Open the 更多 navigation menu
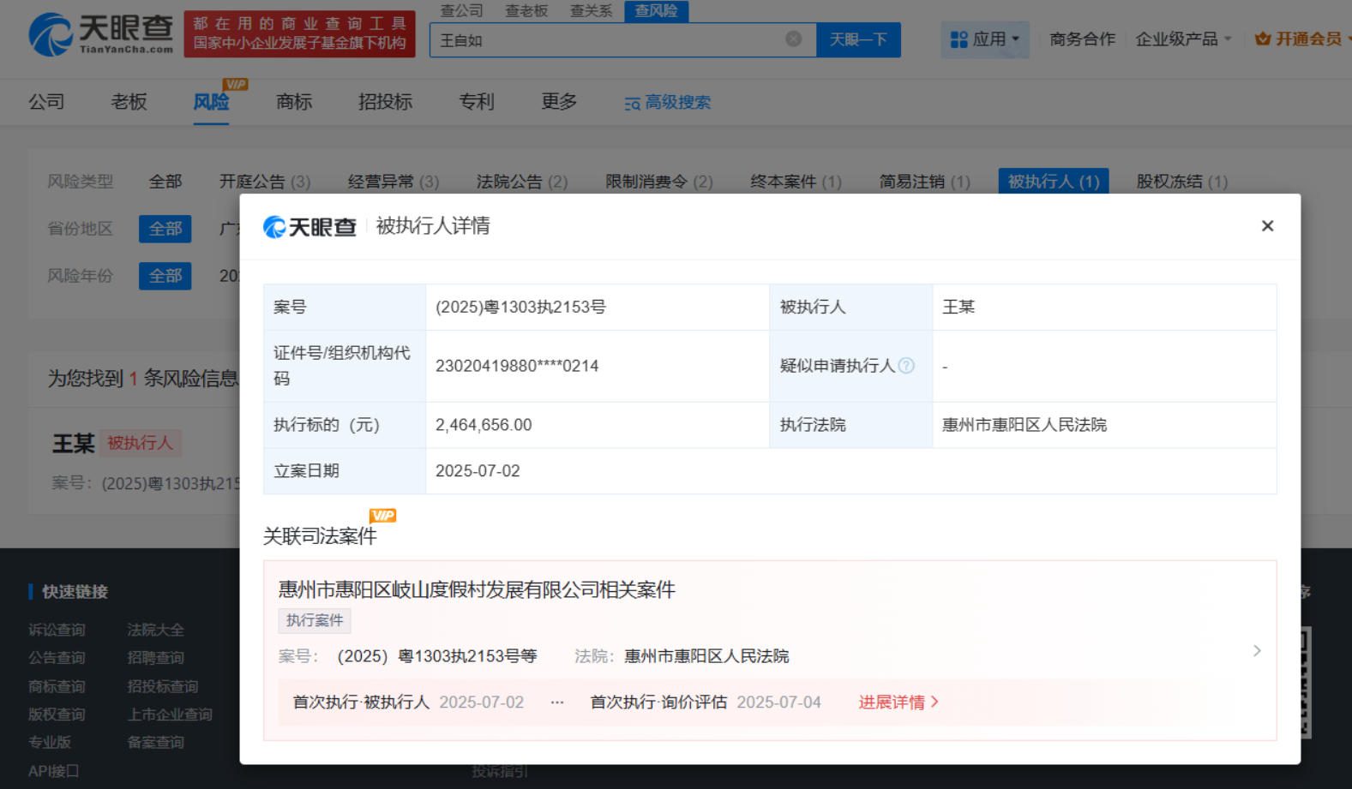 (559, 102)
